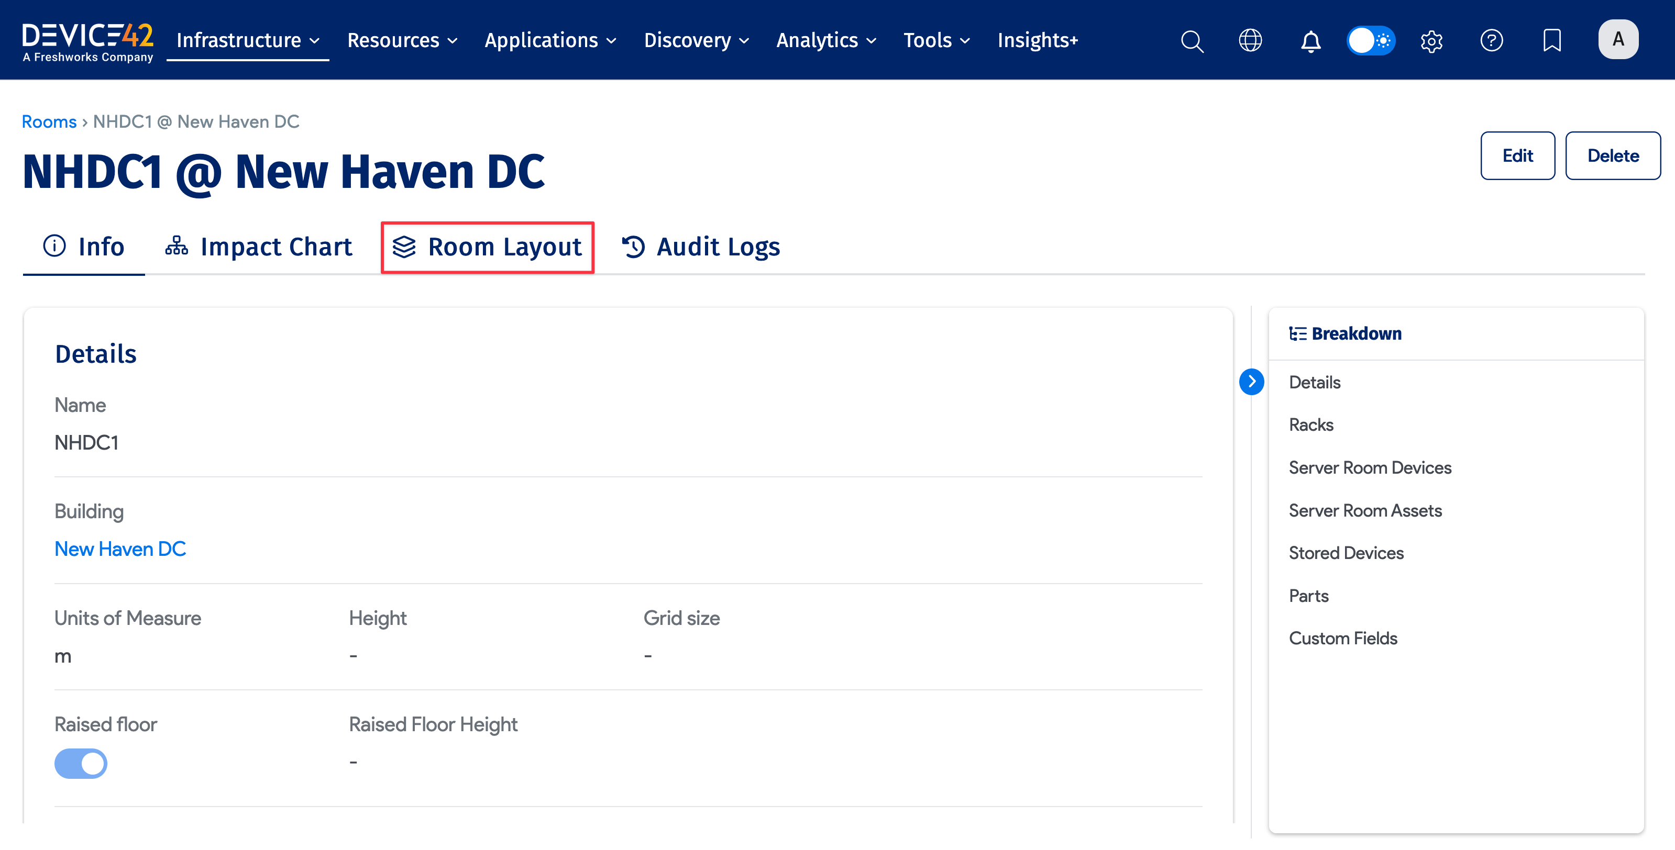Viewport: 1675px width, 850px height.
Task: Open the global search
Action: (1192, 40)
